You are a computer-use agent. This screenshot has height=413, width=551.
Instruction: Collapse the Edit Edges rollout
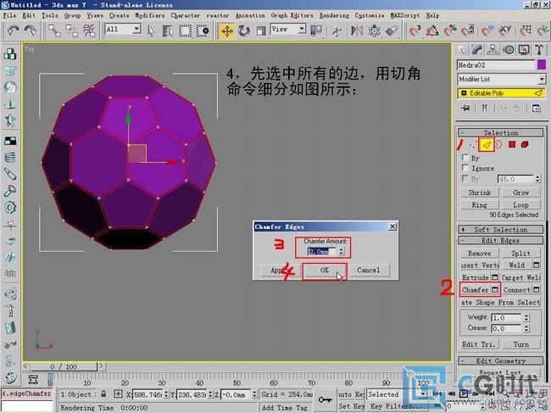501,240
